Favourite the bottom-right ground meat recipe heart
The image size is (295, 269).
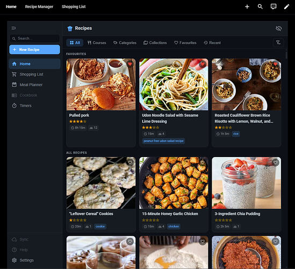tap(275, 242)
